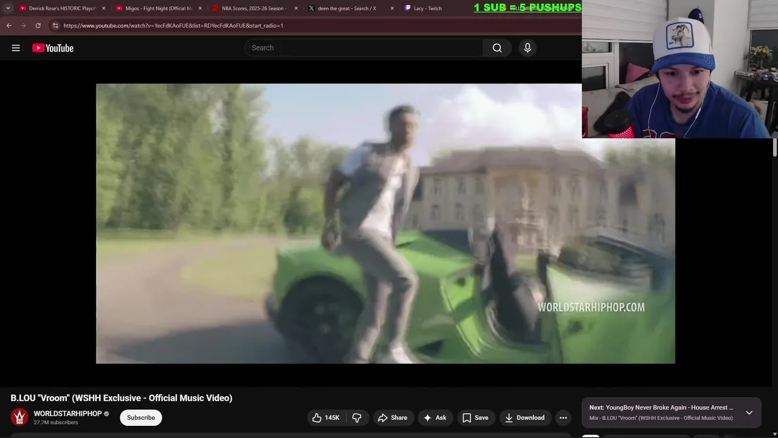This screenshot has width=778, height=438.
Task: Like the video with 145K likes
Action: (x=325, y=417)
